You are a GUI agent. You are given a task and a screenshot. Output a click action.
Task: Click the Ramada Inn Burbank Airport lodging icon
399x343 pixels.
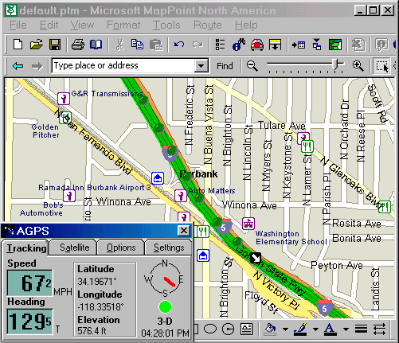[158, 178]
